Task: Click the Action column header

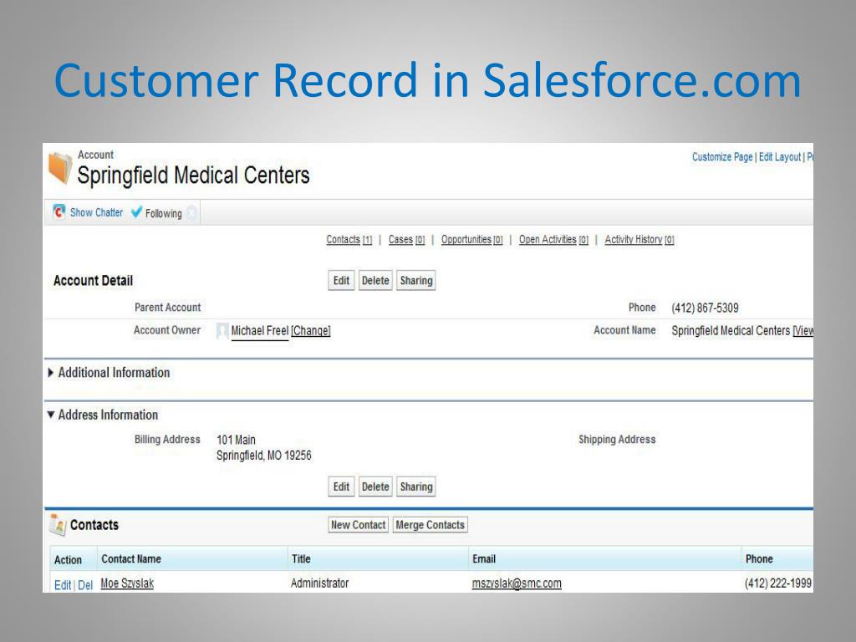Action: coord(68,559)
